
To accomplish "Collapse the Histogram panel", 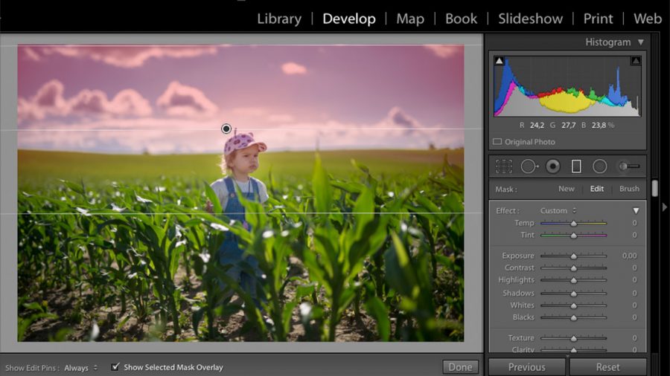I will point(640,42).
